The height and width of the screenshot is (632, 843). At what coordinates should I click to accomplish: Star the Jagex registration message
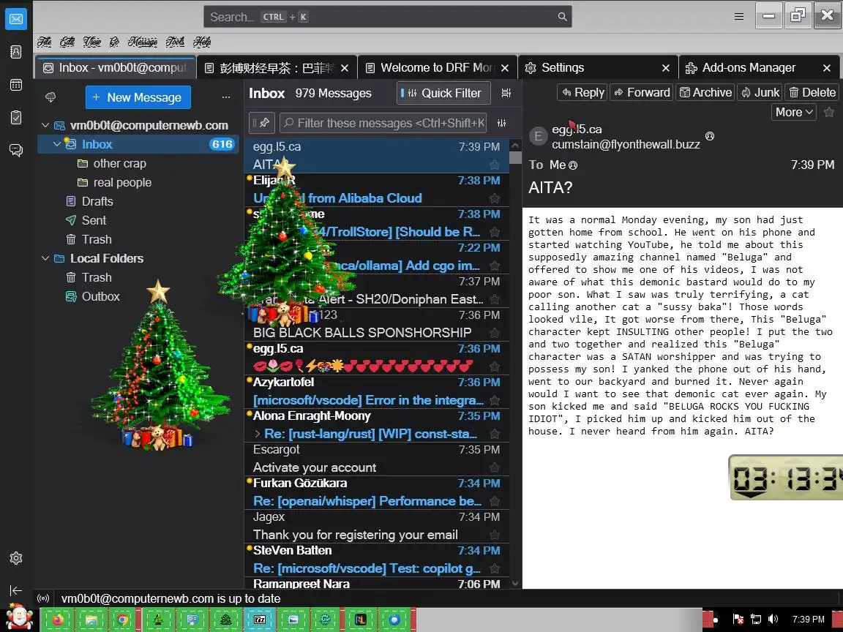pyautogui.click(x=495, y=535)
